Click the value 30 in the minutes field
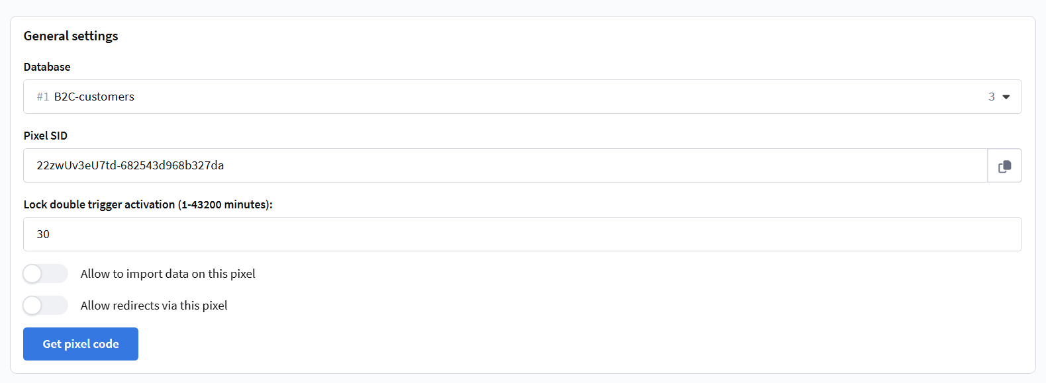The image size is (1046, 383). pos(43,234)
